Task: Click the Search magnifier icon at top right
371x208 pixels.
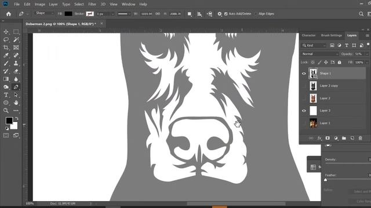Action: pyautogui.click(x=361, y=14)
